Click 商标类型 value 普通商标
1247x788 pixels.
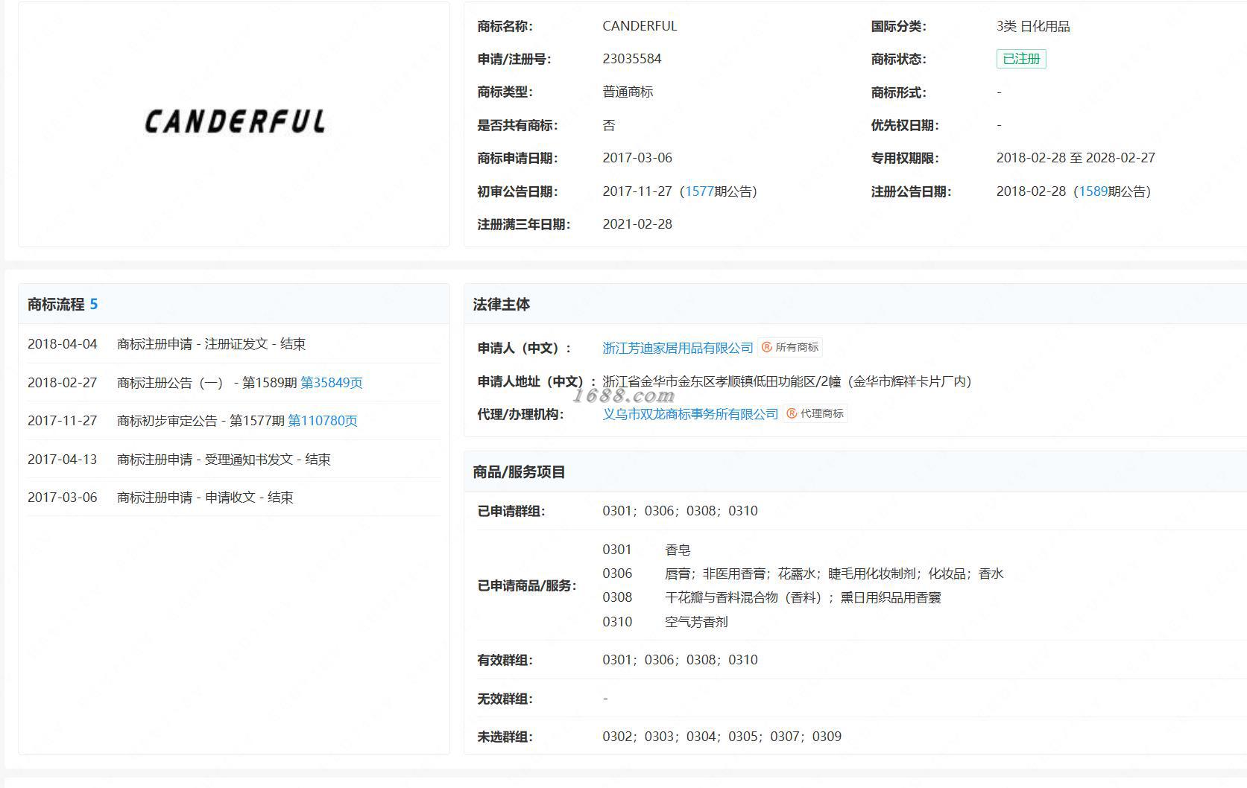[628, 92]
